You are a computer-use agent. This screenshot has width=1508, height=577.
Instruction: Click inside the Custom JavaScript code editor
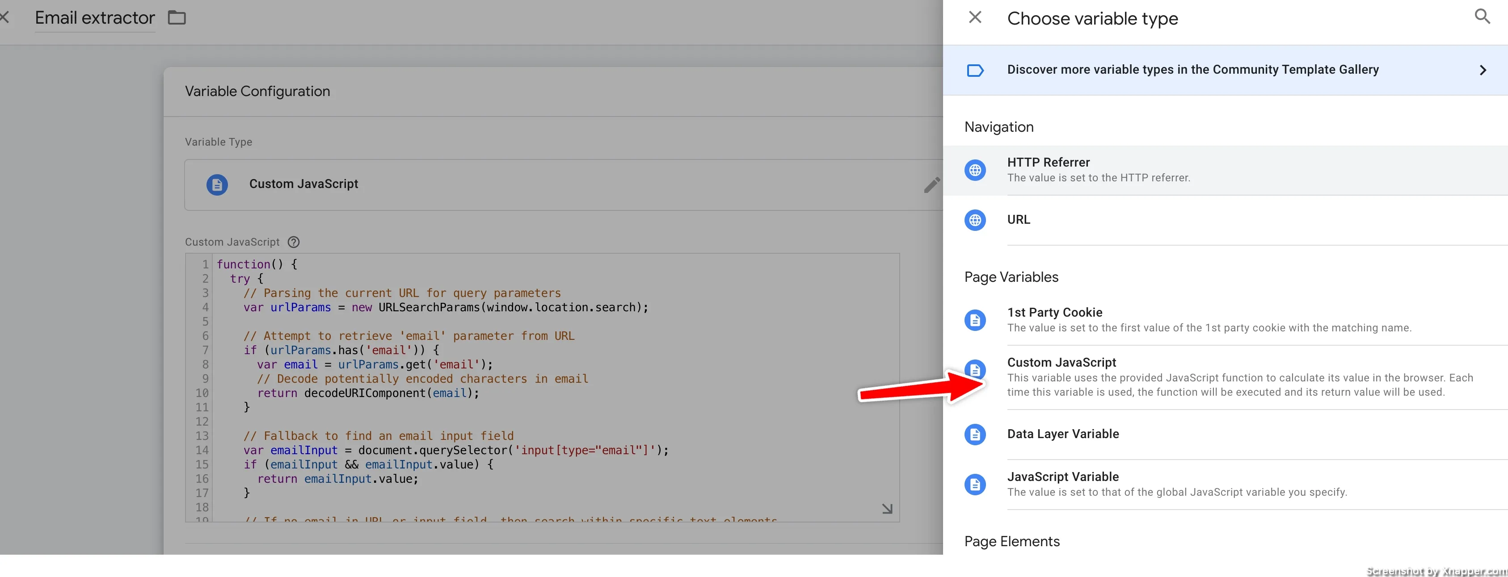point(542,387)
